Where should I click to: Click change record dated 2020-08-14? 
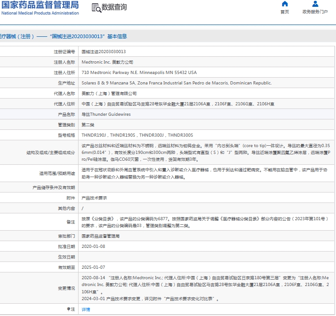point(205,285)
